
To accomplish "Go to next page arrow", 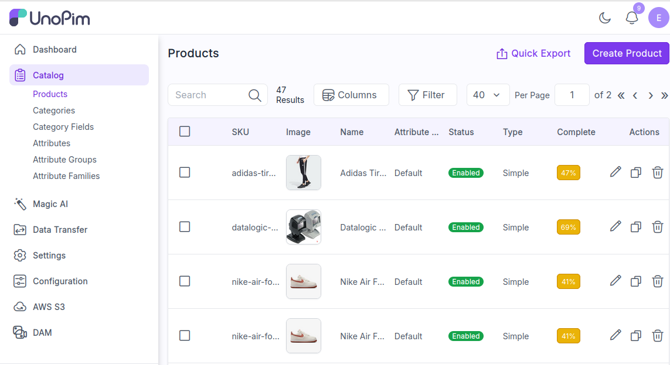I will (x=650, y=95).
